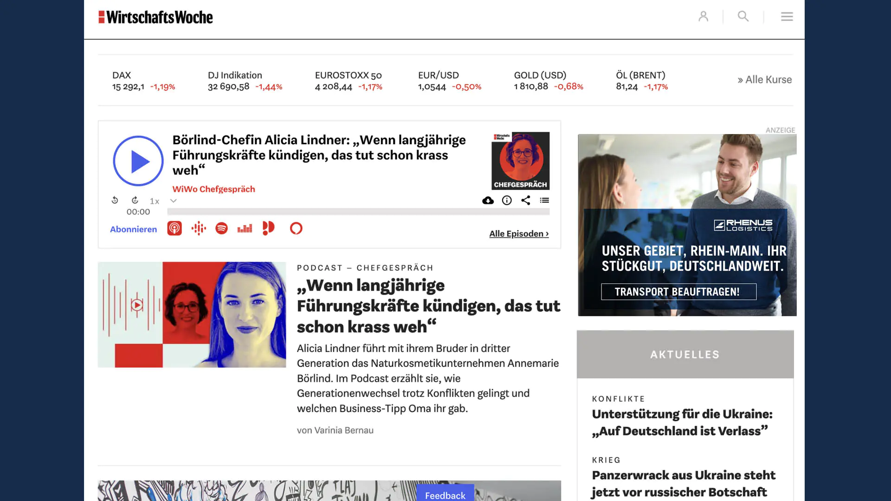The image size is (891, 501).
Task: Click the Abonnieren link
Action: (133, 229)
